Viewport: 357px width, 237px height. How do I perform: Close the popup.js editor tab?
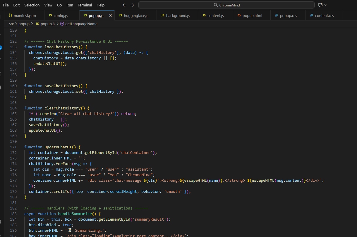110,16
